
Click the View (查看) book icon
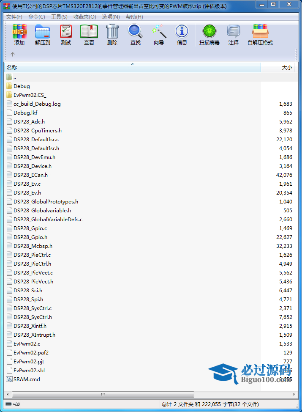tap(89, 32)
